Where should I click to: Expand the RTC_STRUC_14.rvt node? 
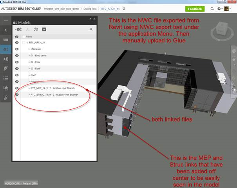[x=29, y=95]
